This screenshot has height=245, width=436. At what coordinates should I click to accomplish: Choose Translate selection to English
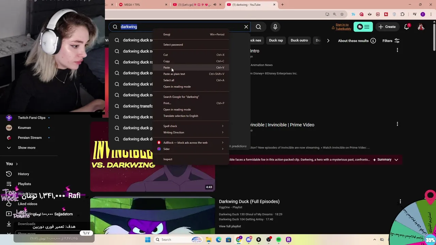191,116
